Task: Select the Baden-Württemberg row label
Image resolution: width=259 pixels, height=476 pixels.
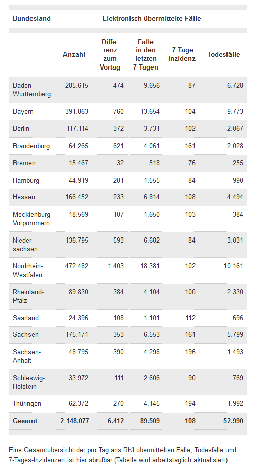Action: (31, 90)
